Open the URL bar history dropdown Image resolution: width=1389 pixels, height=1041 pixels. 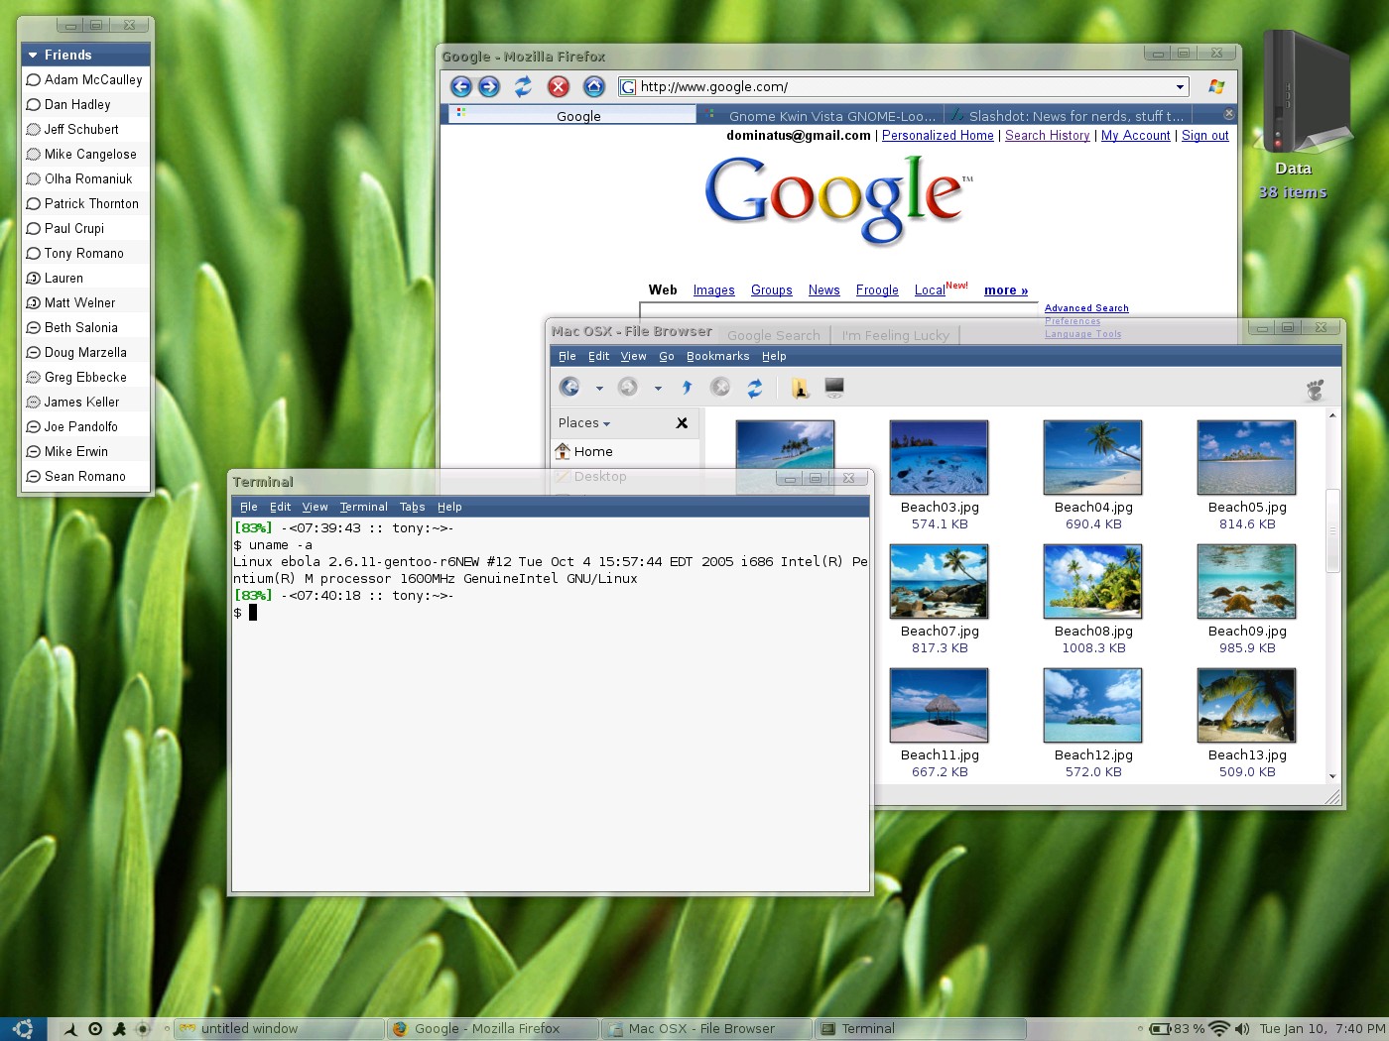pos(1180,87)
